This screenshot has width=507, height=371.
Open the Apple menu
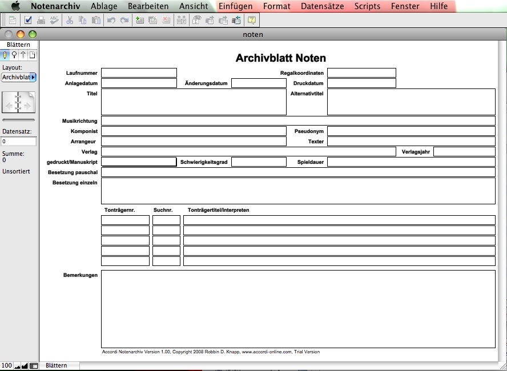pyautogui.click(x=15, y=6)
